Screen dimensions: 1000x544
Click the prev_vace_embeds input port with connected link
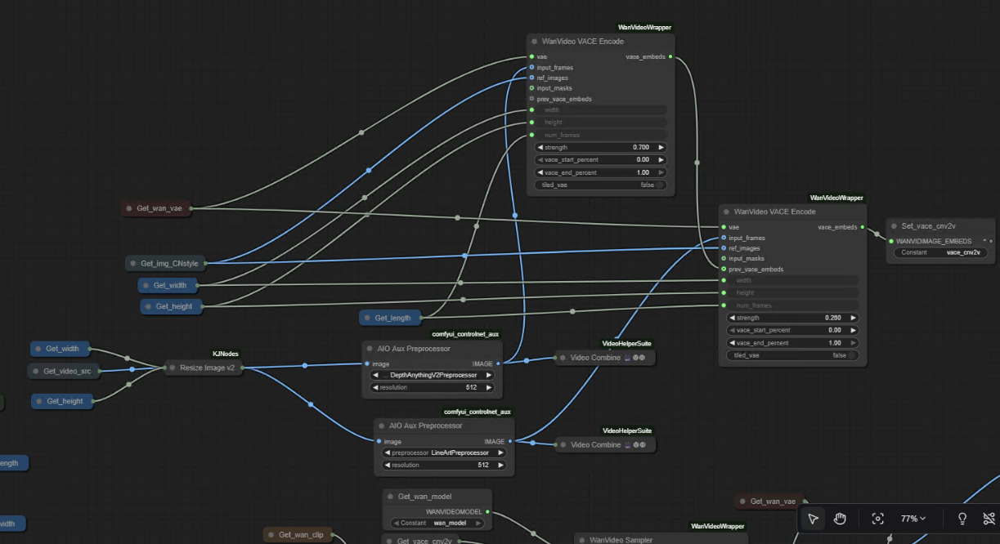click(x=724, y=269)
